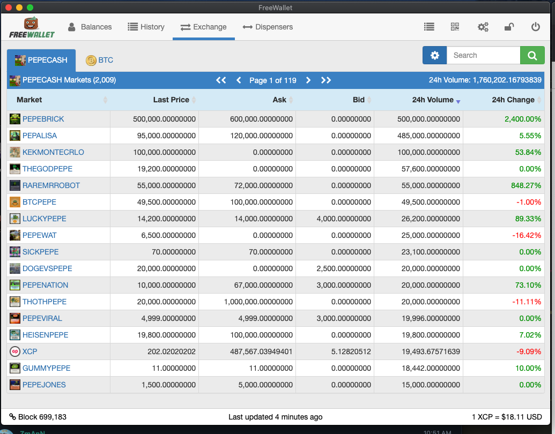The image size is (555, 434).
Task: Click the PEPEBRICK card thumbnail icon
Action: [15, 119]
